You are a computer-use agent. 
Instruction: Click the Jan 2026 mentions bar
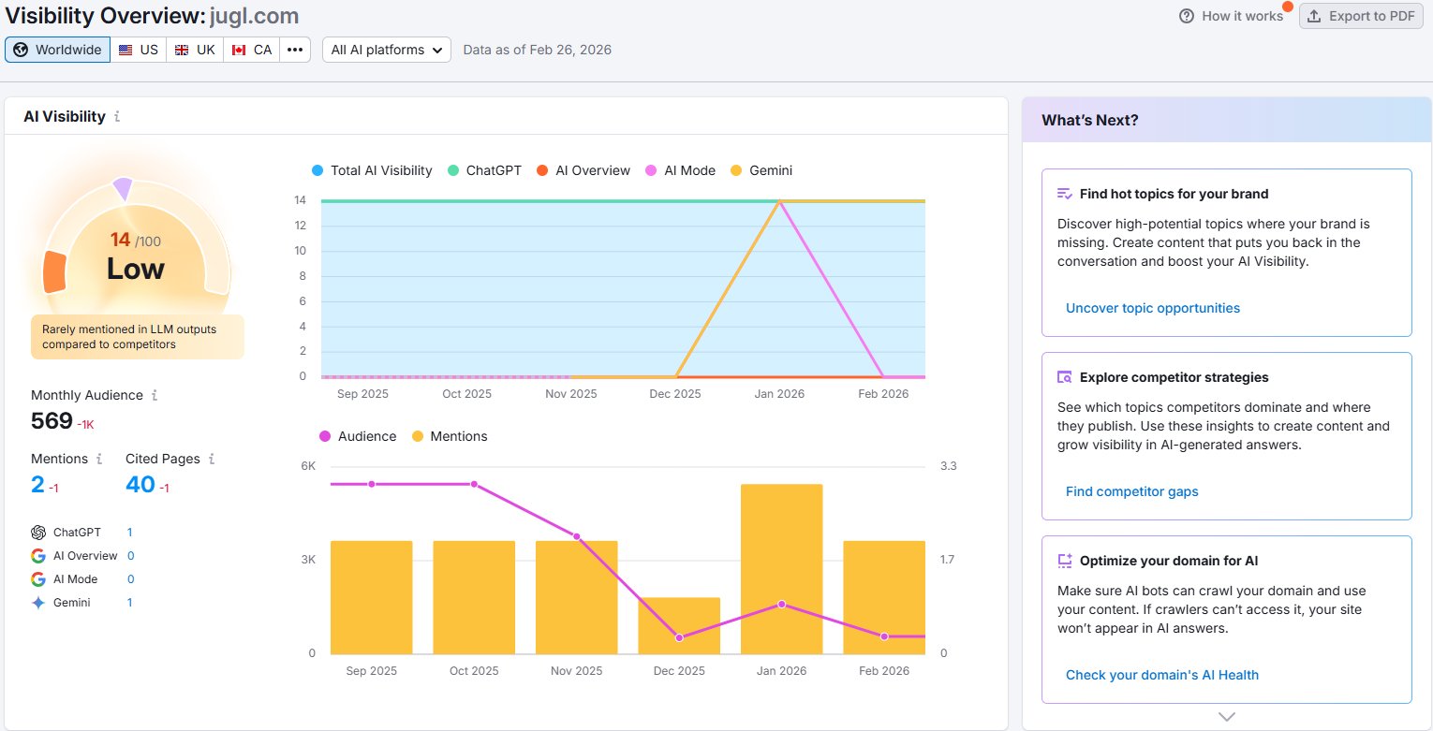781,569
